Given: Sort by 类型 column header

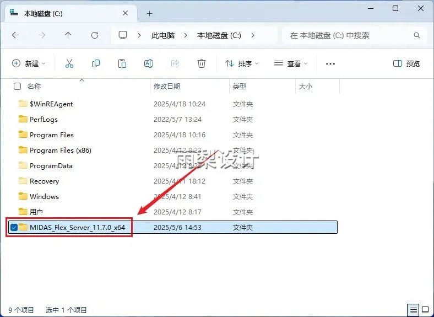Looking at the screenshot, I should tap(240, 87).
